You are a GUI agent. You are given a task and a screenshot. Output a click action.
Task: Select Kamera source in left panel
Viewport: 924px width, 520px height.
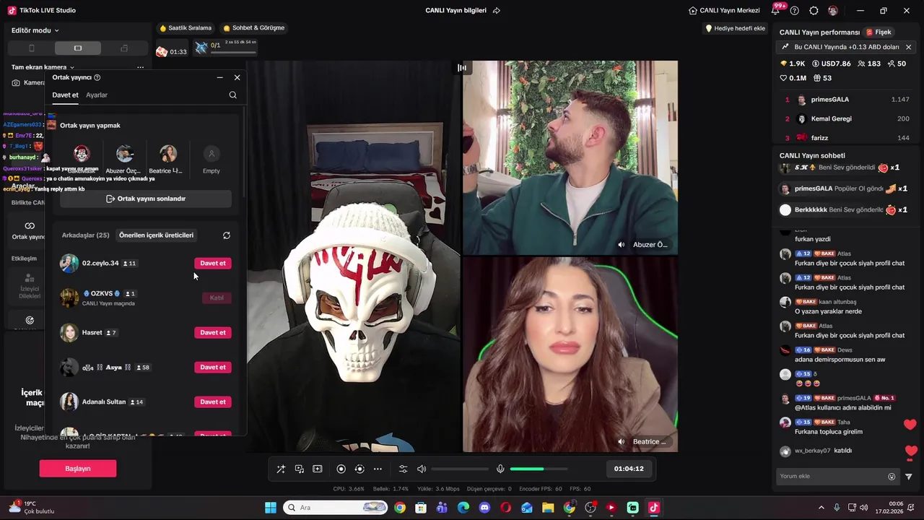click(29, 82)
